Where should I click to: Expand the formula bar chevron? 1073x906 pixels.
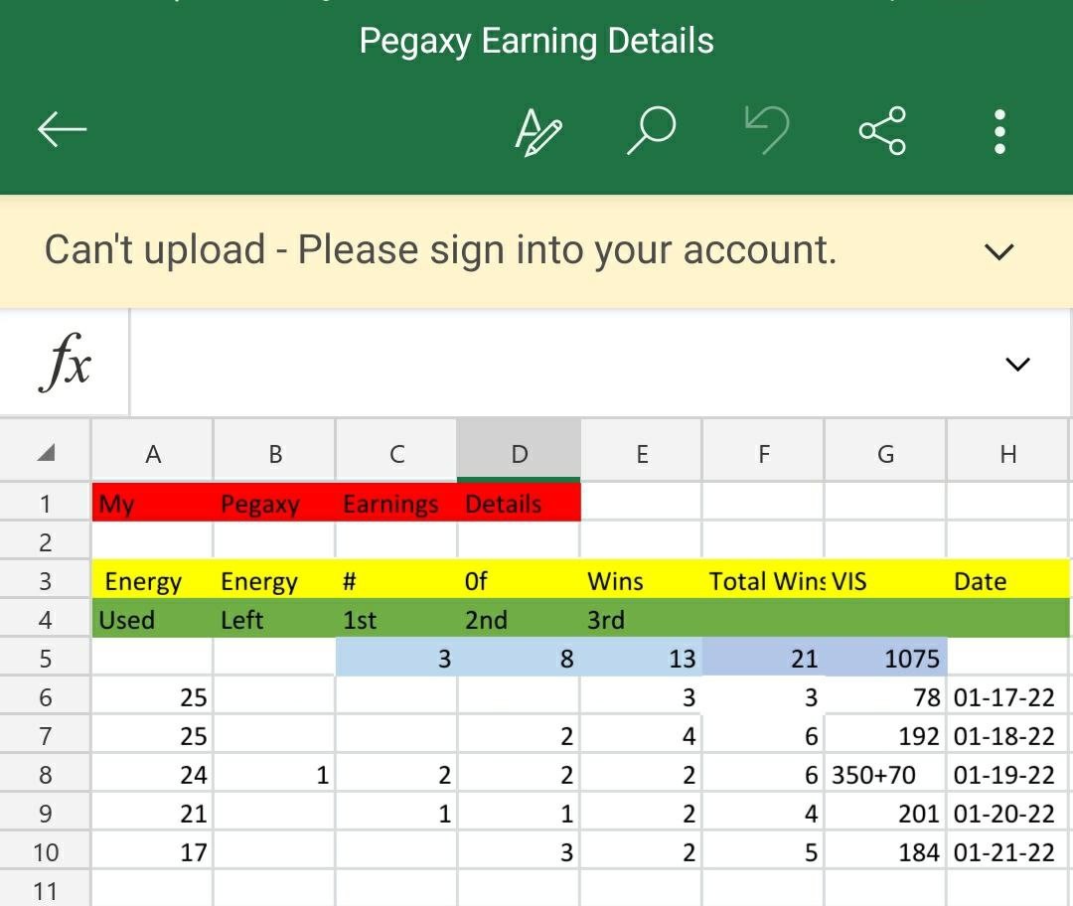pos(1017,364)
